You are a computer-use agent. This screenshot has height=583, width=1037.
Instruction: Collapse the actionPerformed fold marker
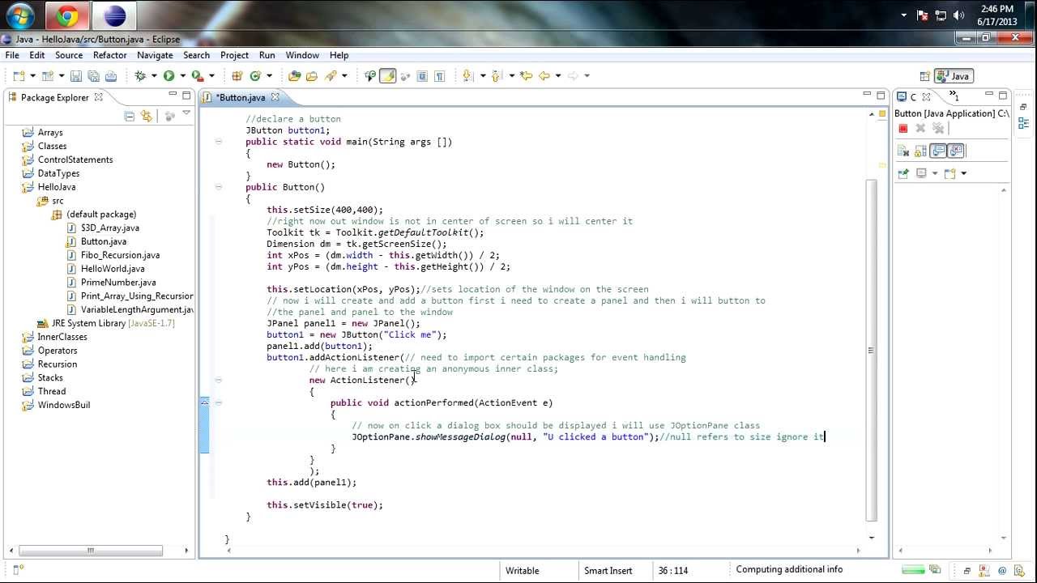click(x=218, y=402)
